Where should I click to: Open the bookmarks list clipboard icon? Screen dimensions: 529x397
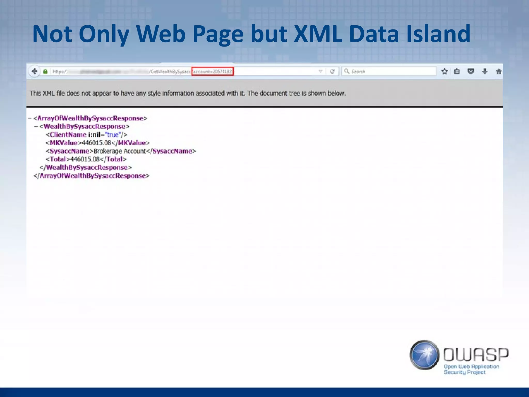coord(457,72)
